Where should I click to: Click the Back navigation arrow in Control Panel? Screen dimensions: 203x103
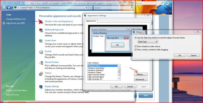pos(4,8)
